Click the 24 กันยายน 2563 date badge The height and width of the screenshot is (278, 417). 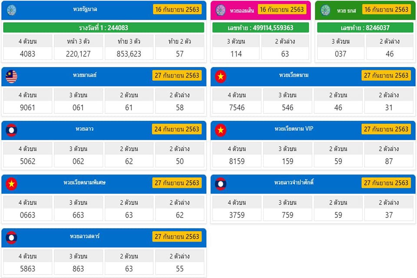(x=177, y=129)
